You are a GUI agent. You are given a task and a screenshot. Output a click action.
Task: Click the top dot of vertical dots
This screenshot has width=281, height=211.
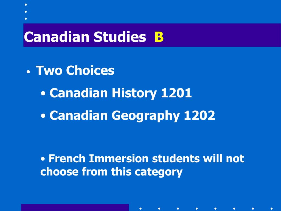[x=26, y=5]
